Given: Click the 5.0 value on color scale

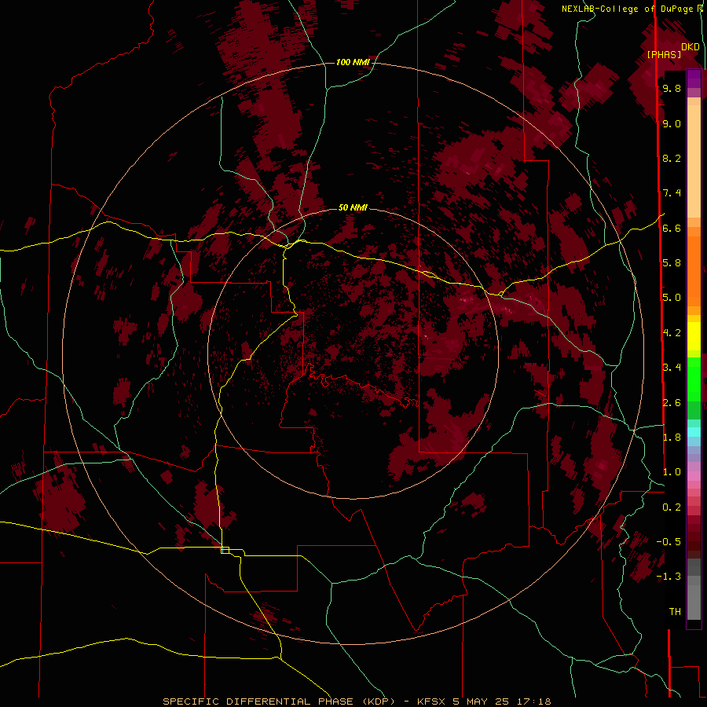Looking at the screenshot, I should (x=672, y=298).
